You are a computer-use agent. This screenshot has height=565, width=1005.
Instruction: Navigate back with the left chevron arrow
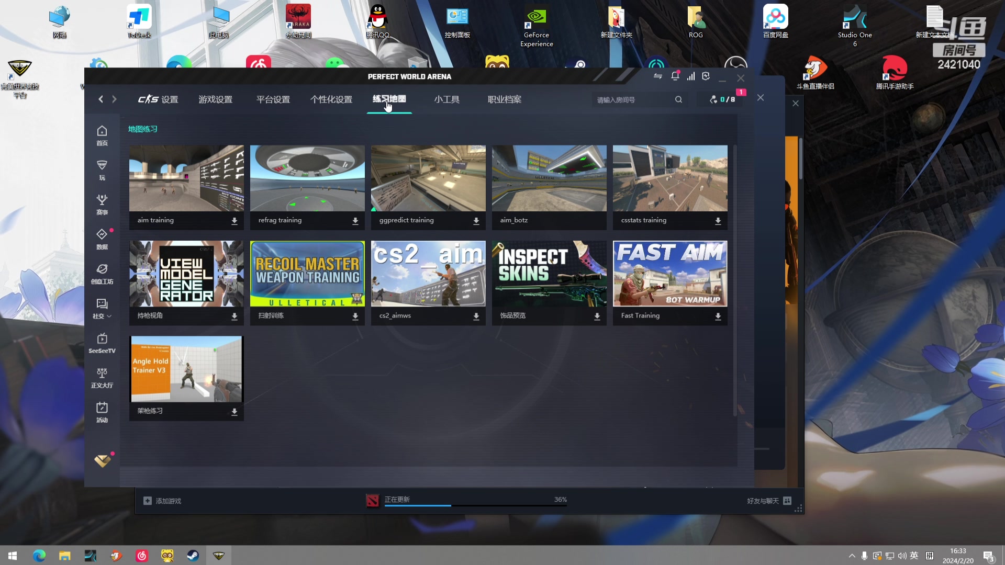100,99
